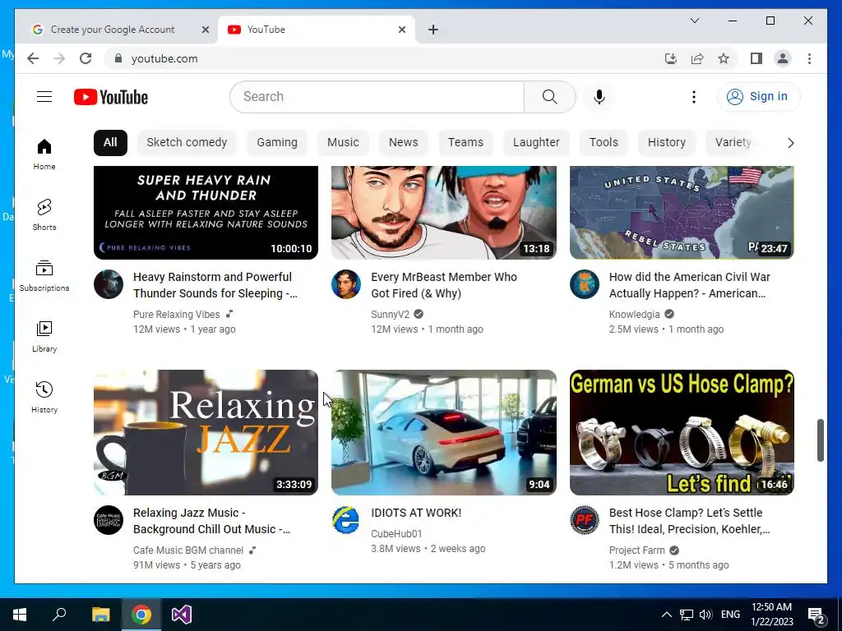The height and width of the screenshot is (631, 842).
Task: Open the volume control in system tray
Action: (706, 615)
